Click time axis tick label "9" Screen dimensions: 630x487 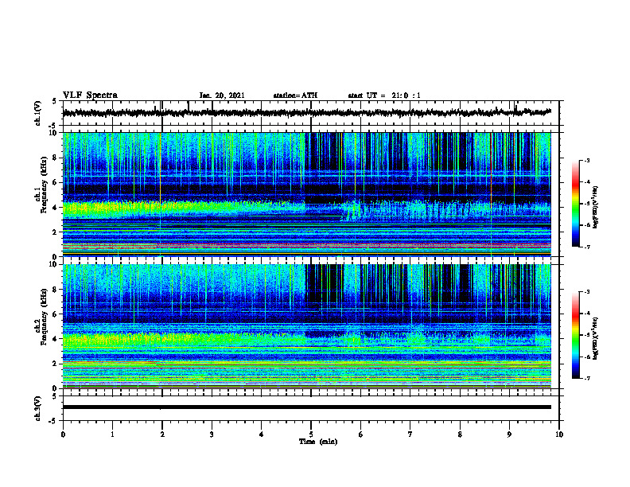(x=509, y=434)
